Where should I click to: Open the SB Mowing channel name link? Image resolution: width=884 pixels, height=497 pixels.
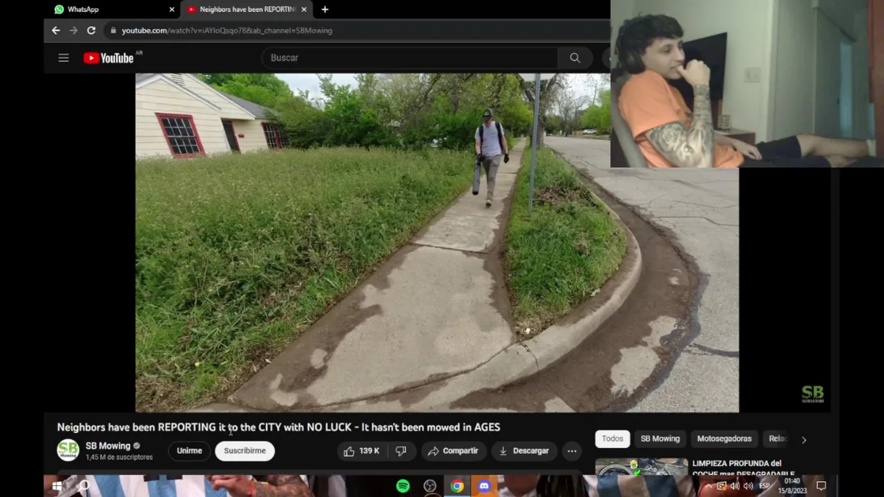coord(108,446)
